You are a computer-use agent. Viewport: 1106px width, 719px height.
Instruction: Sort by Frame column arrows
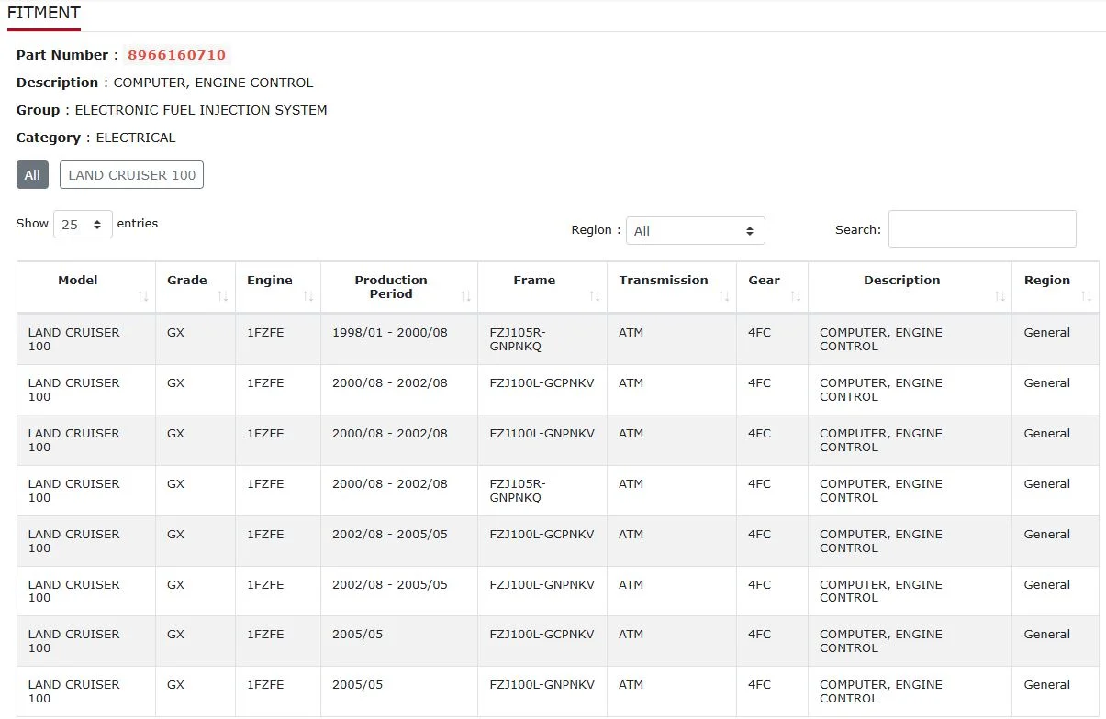click(595, 296)
